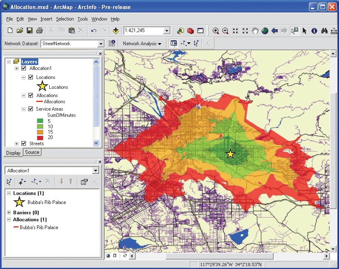Click the Full Extent globe icon
The image size is (339, 269).
[265, 30]
